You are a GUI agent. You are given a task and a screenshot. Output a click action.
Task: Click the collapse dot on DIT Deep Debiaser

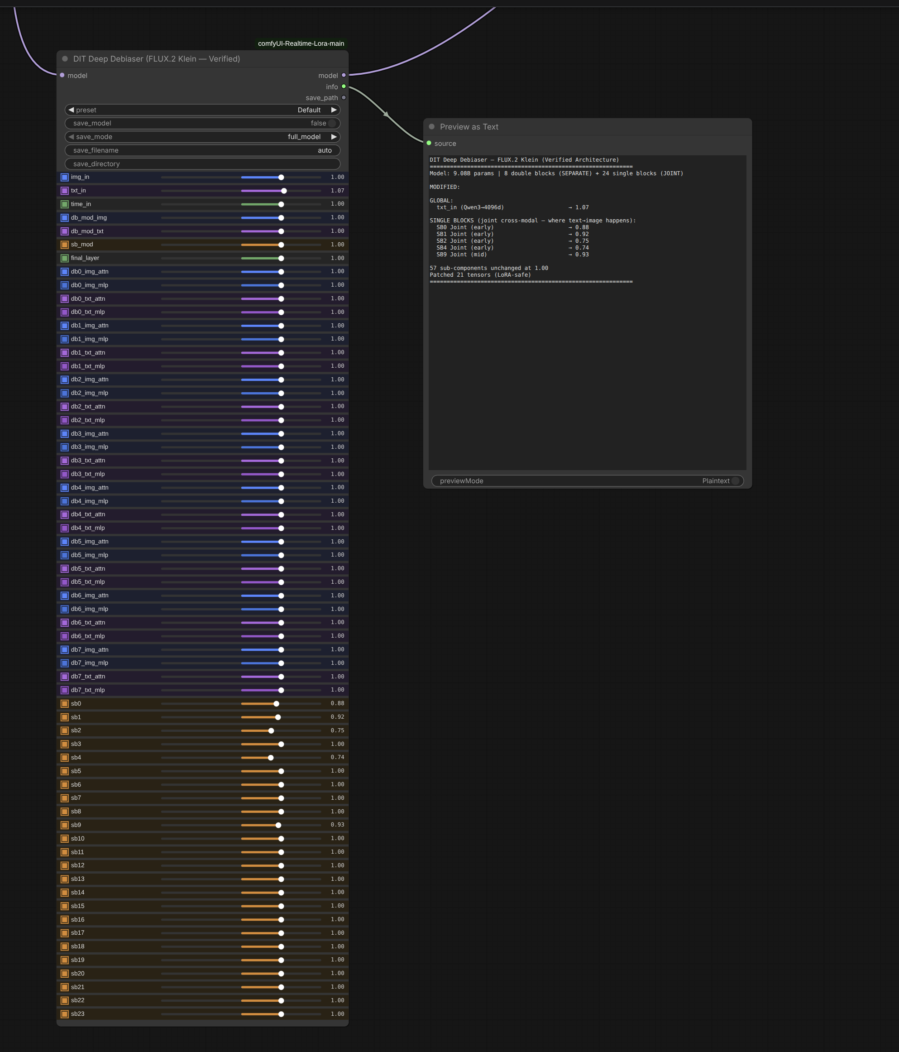pyautogui.click(x=65, y=59)
